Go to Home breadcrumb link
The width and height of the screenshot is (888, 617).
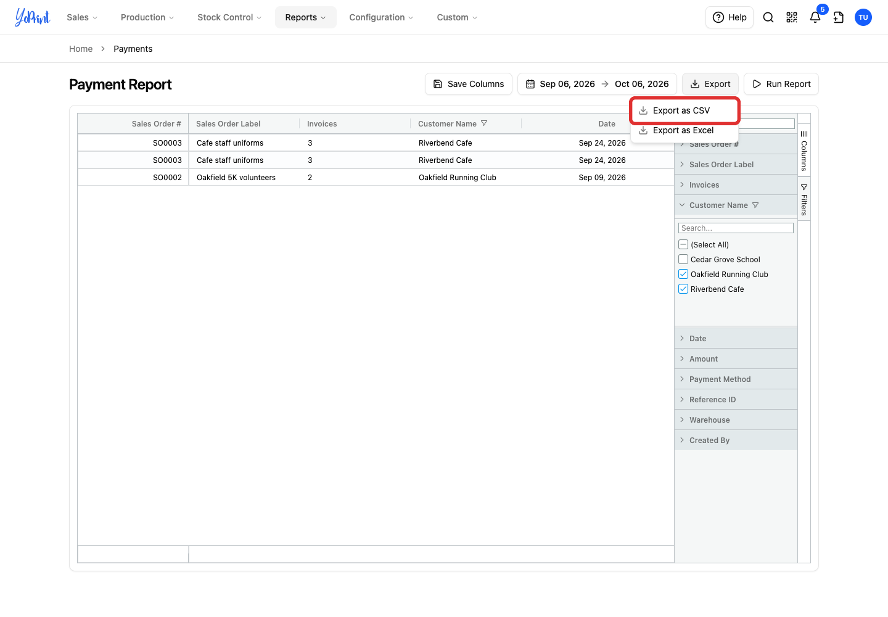click(81, 49)
